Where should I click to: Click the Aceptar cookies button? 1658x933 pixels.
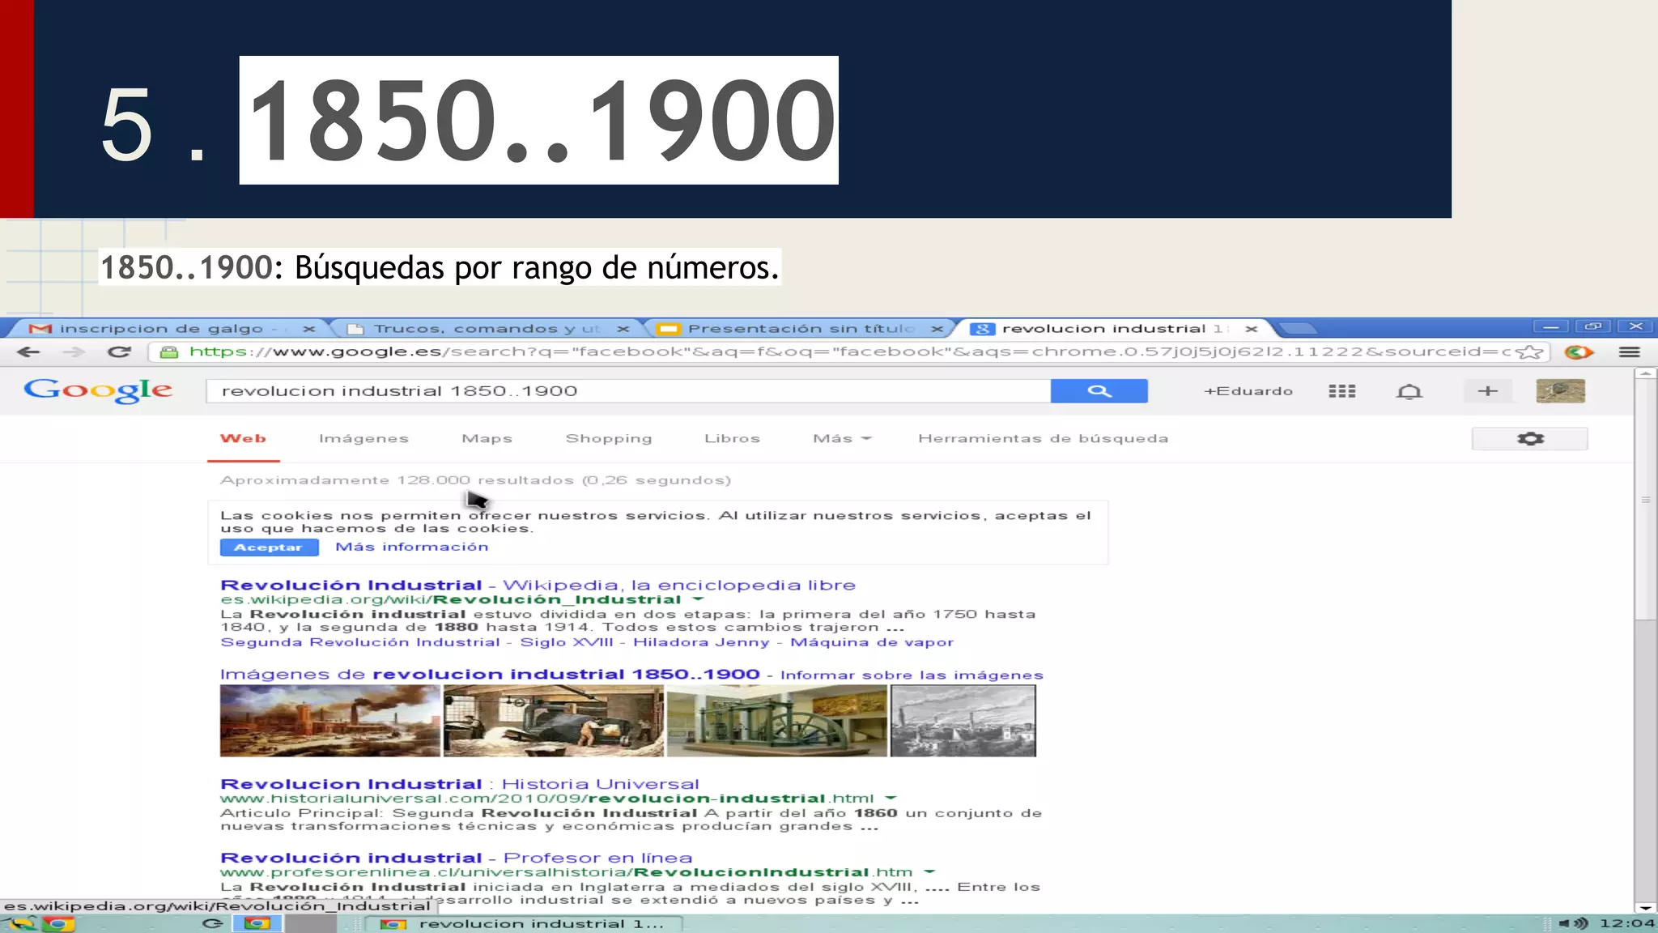[269, 547]
